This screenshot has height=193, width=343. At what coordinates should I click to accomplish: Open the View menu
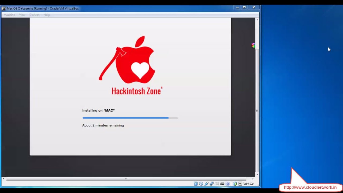[x=22, y=15]
